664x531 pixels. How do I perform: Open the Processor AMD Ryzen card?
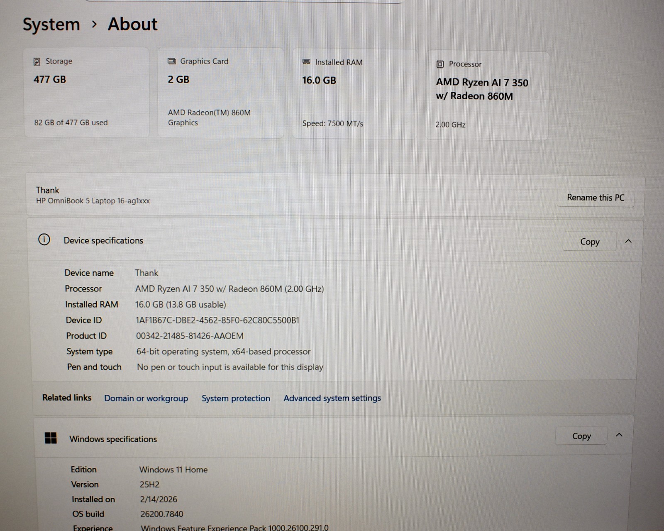click(487, 95)
